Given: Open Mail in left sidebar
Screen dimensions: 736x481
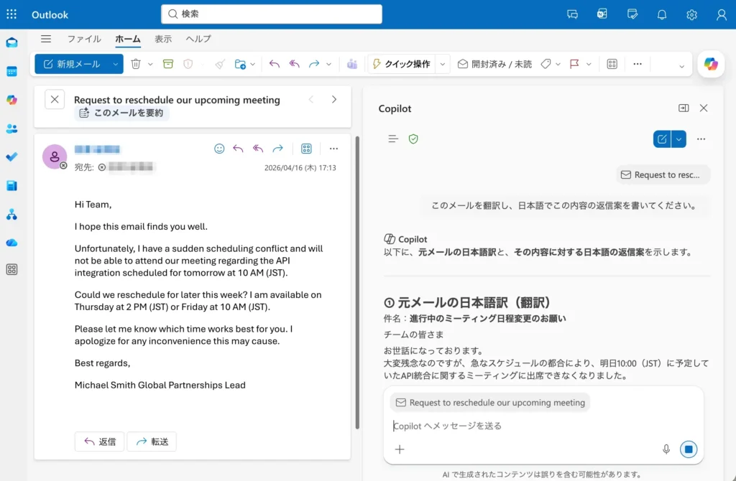Looking at the screenshot, I should pyautogui.click(x=11, y=42).
